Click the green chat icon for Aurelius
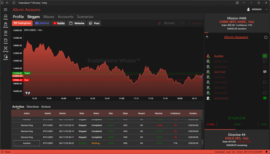Image resolution: width=270 pixels, height=154 pixels. tap(264, 56)
